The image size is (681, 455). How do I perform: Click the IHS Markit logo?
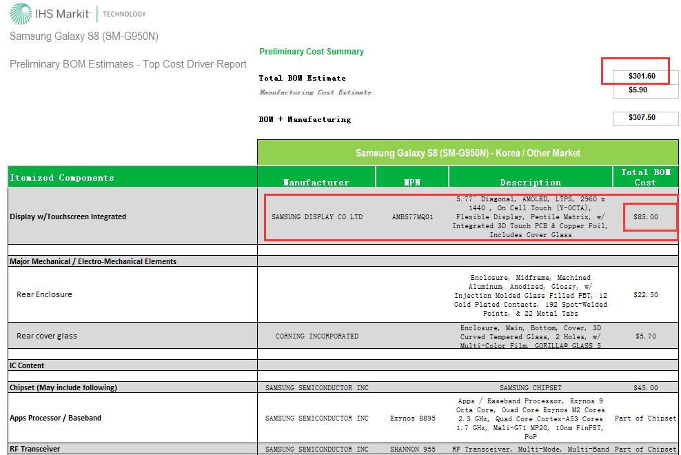(77, 13)
